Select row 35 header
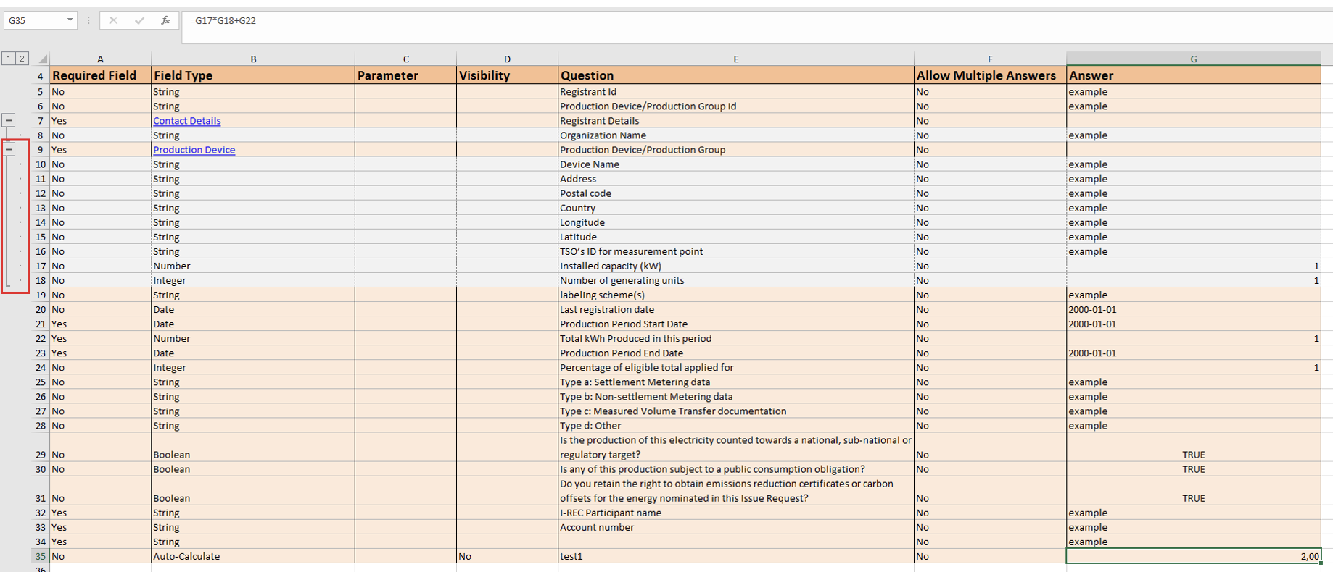1333x572 pixels. [x=41, y=556]
